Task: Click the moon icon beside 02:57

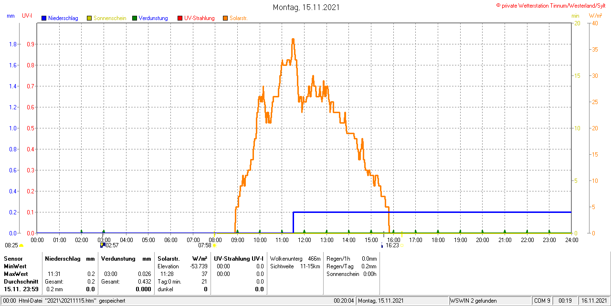Action: tap(102, 245)
